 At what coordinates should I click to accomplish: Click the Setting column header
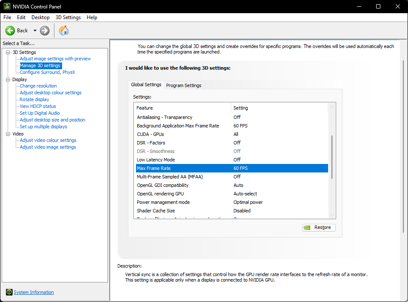click(279, 108)
